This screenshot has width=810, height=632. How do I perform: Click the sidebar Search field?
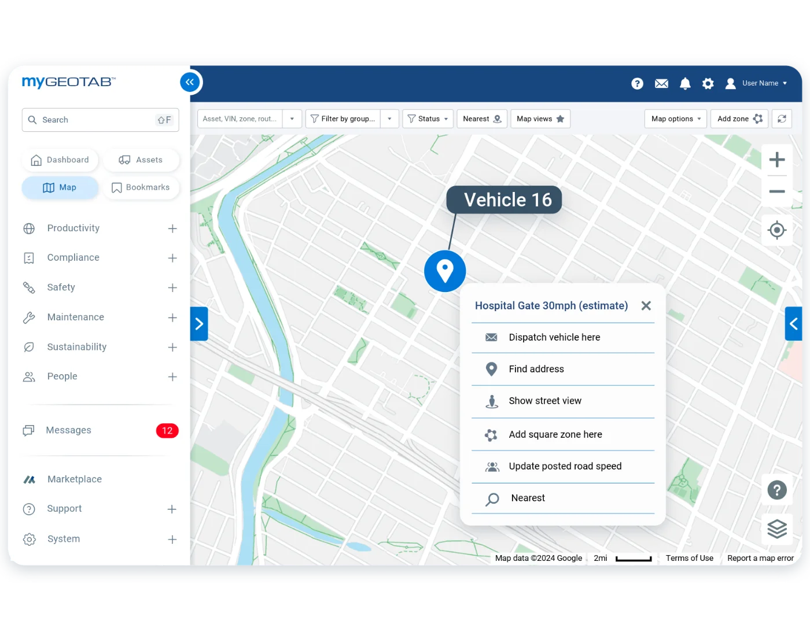click(100, 120)
